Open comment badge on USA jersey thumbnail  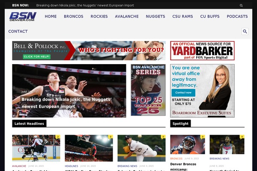(242, 137)
